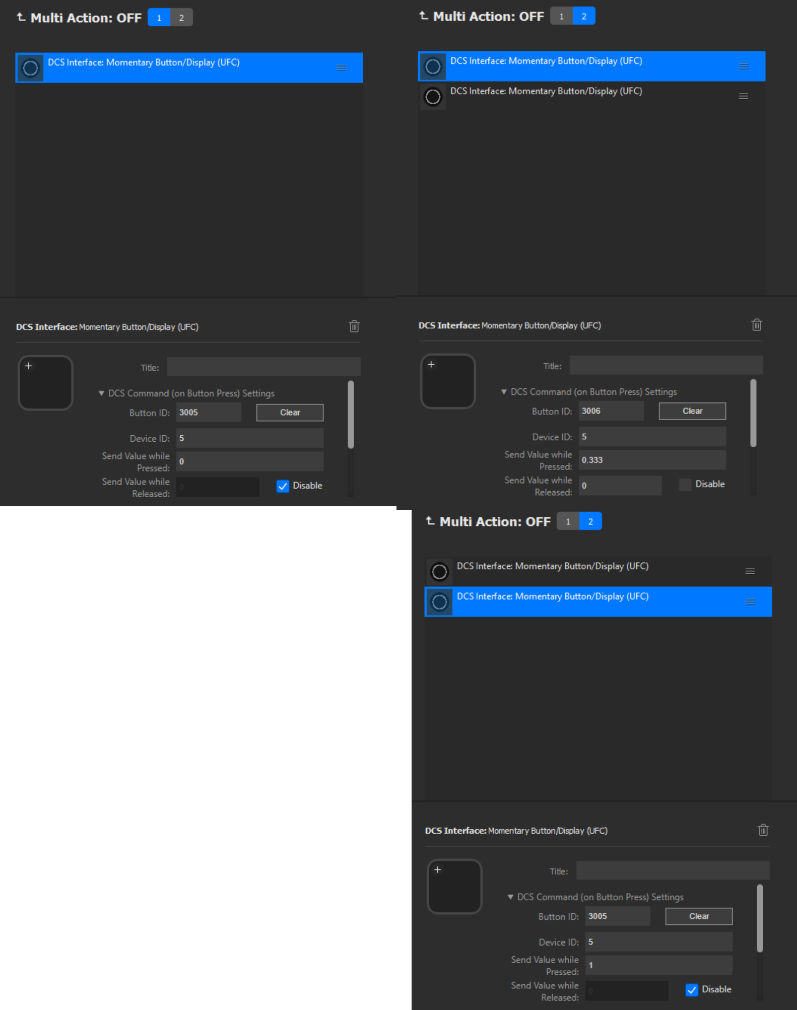
Task: Collapse DCS Command Settings triangle in Pressed value 0 panel
Action: (x=101, y=393)
